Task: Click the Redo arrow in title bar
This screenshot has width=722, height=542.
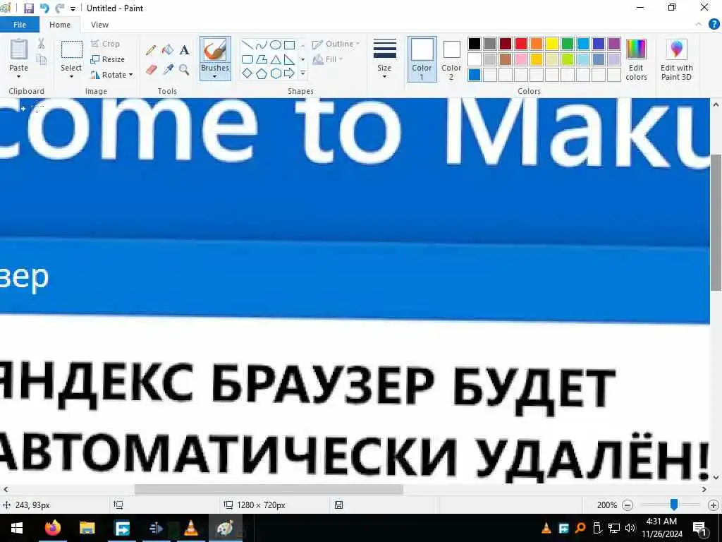Action: click(x=59, y=8)
